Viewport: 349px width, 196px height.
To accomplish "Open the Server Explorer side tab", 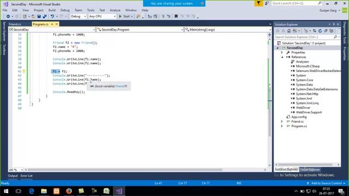I will point(4,32).
